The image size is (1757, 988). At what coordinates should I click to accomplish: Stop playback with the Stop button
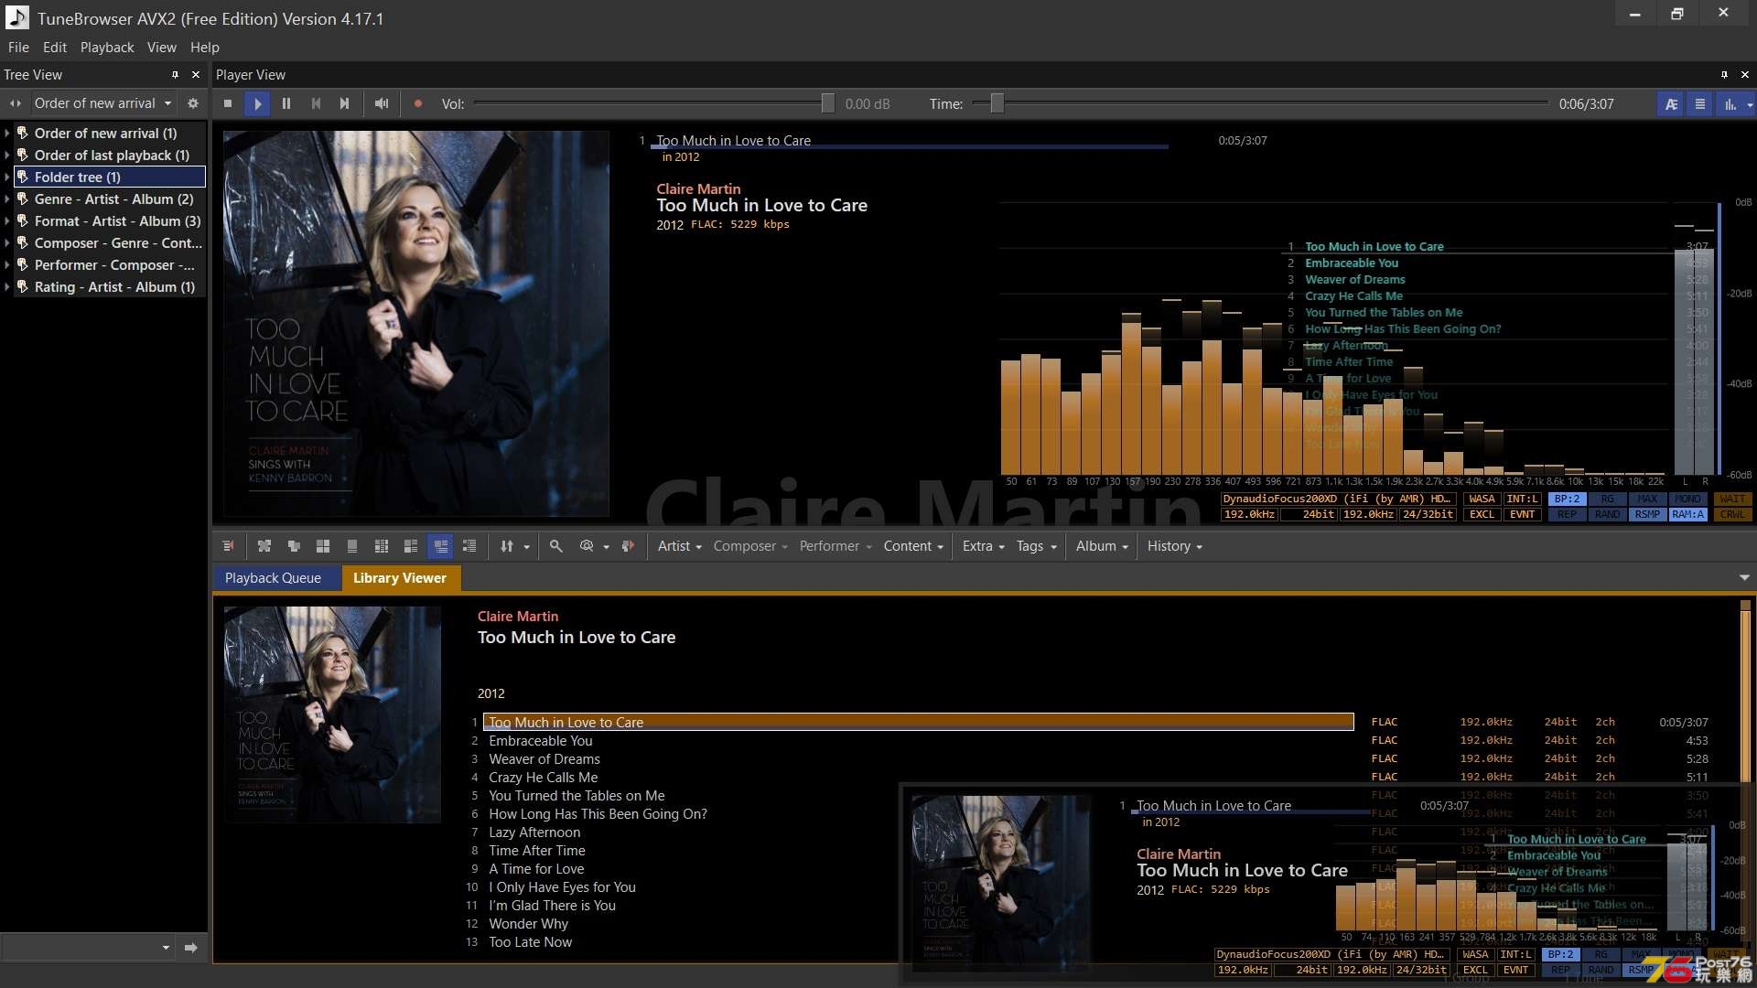[228, 103]
